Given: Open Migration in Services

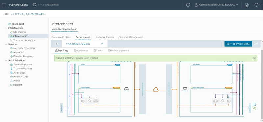Looking at the screenshot, I should pyautogui.click(x=19, y=52).
